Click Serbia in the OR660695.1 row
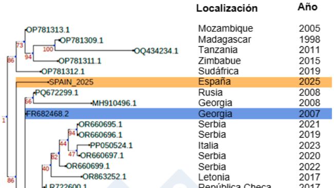 [x=212, y=124]
